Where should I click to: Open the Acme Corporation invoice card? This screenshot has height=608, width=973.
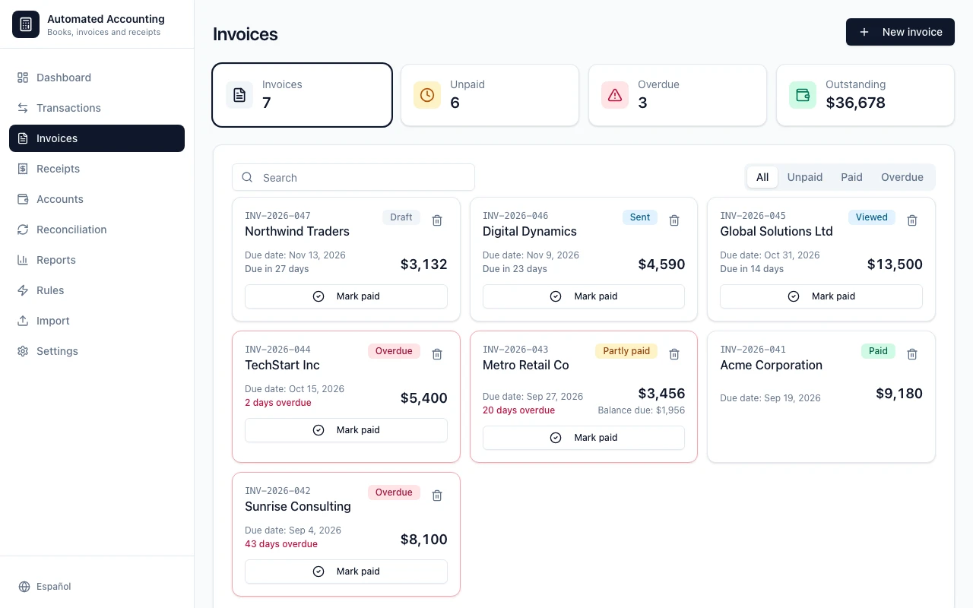coord(821,397)
